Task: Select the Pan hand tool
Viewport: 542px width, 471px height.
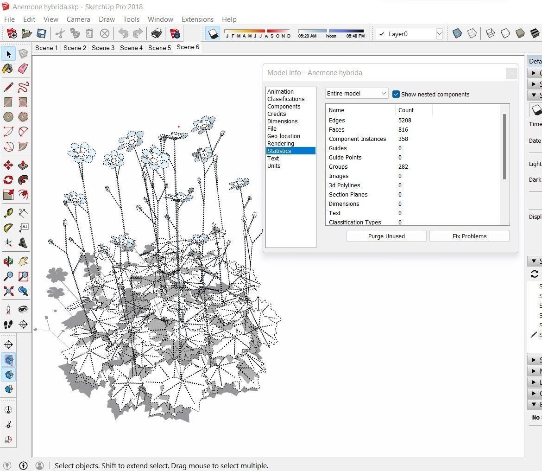Action: [23, 261]
